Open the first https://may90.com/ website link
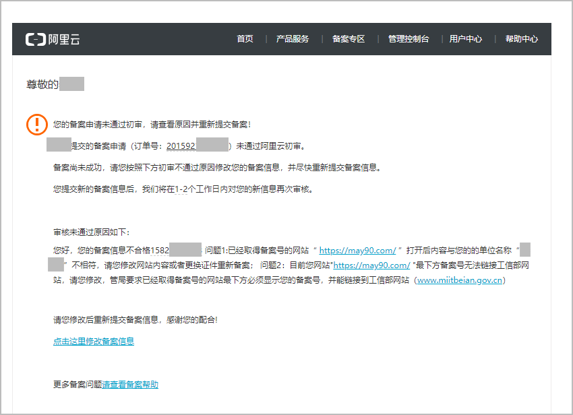Screen dimensions: 573x415 tap(358, 249)
